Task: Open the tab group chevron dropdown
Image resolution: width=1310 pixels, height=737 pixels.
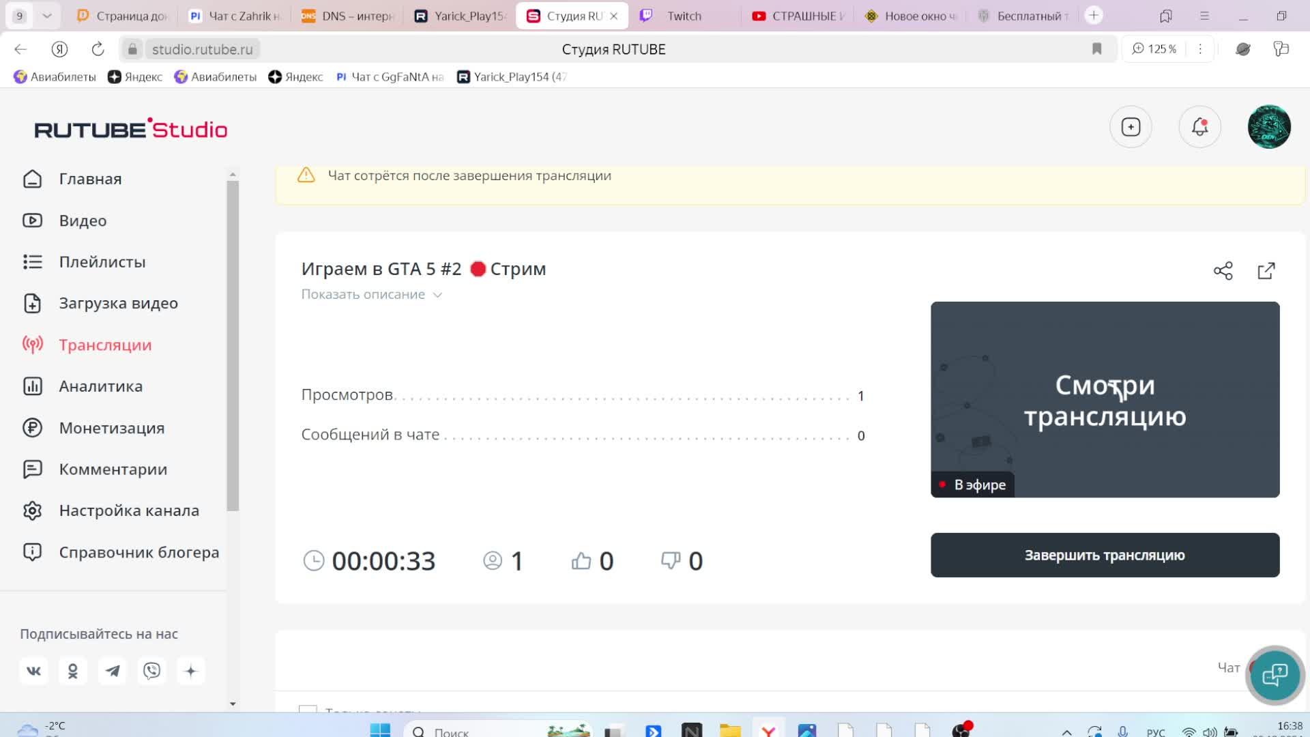Action: point(46,15)
